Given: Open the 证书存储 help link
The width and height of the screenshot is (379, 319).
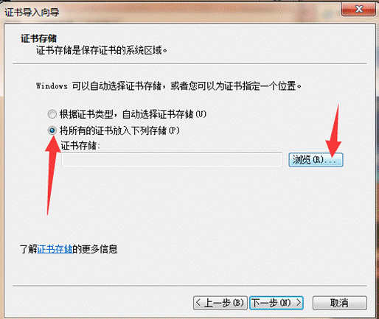Looking at the screenshot, I should coord(55,249).
